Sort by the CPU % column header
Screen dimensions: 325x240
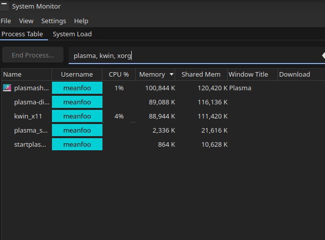[x=119, y=74]
